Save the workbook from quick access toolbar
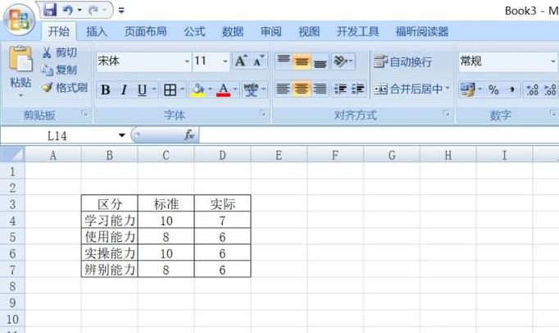The image size is (559, 333). click(50, 10)
